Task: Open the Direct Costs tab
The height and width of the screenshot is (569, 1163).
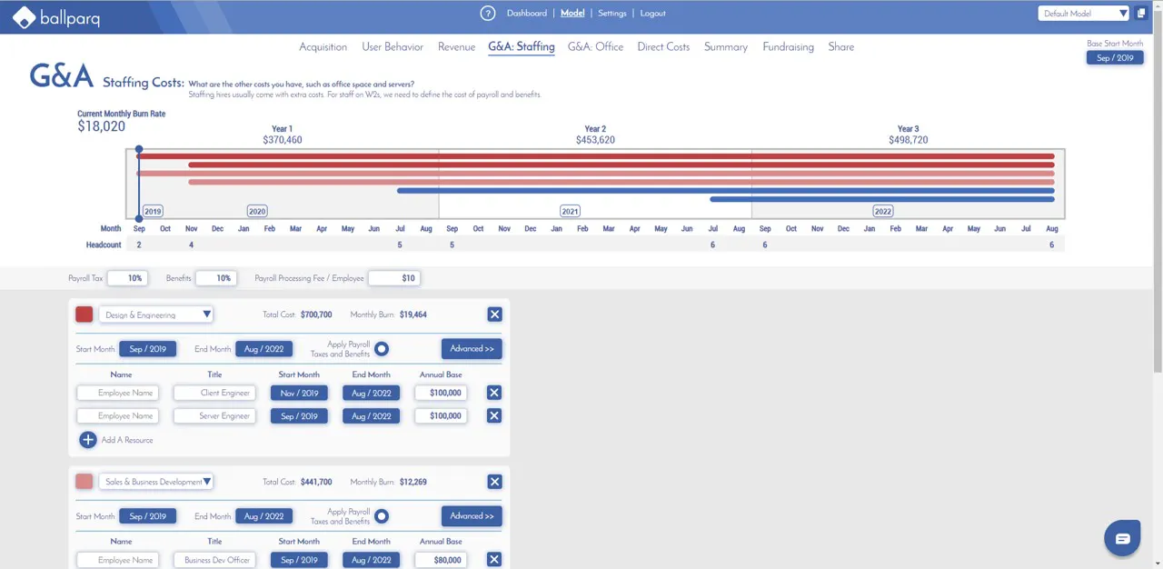Action: click(x=663, y=46)
